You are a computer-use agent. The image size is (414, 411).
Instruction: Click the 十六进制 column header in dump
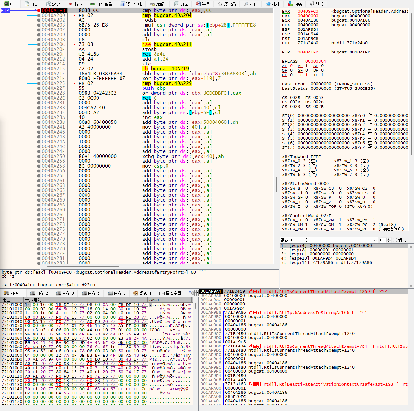coord(86,300)
